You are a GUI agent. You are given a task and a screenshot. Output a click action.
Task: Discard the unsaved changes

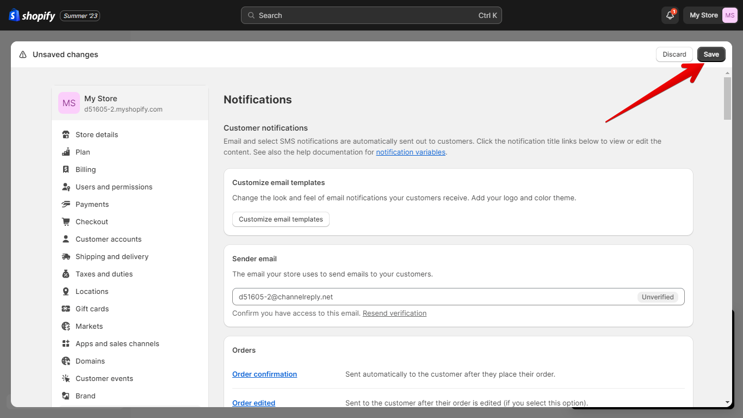(674, 54)
